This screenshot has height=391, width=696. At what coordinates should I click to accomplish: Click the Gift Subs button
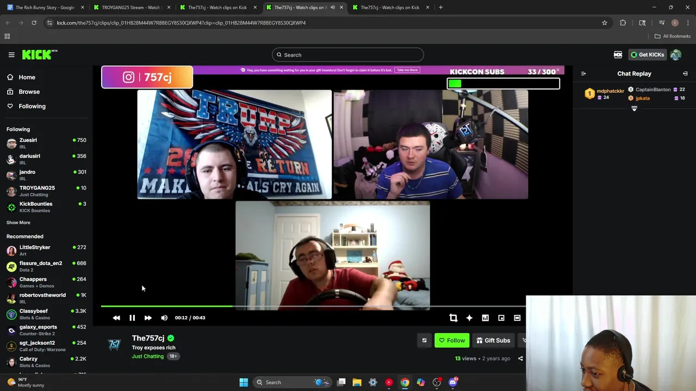[493, 340]
